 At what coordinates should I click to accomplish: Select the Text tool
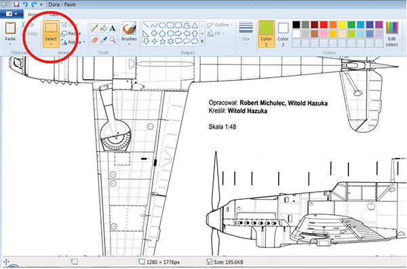coord(113,28)
